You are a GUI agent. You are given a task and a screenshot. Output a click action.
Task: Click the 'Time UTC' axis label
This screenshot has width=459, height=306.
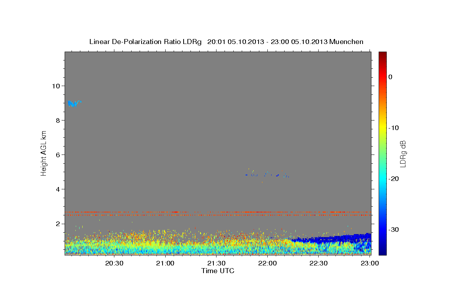click(218, 271)
